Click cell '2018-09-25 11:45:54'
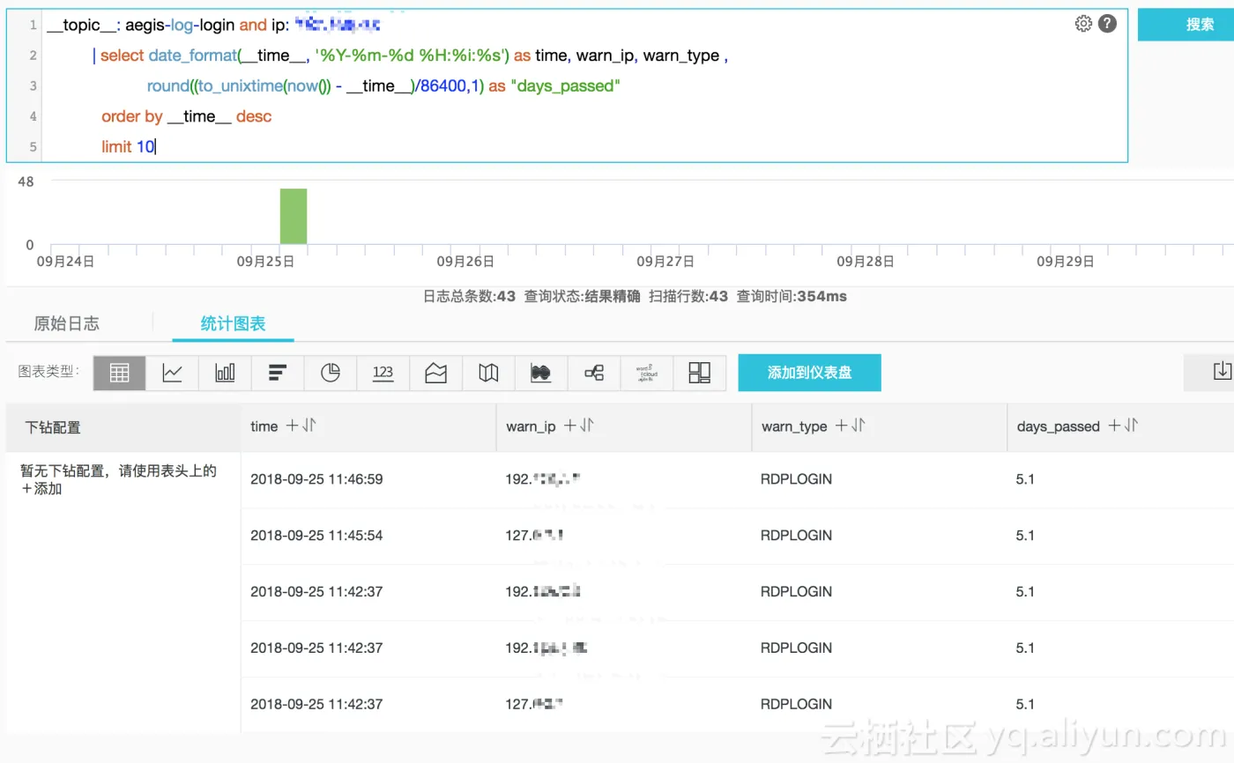 coord(316,536)
